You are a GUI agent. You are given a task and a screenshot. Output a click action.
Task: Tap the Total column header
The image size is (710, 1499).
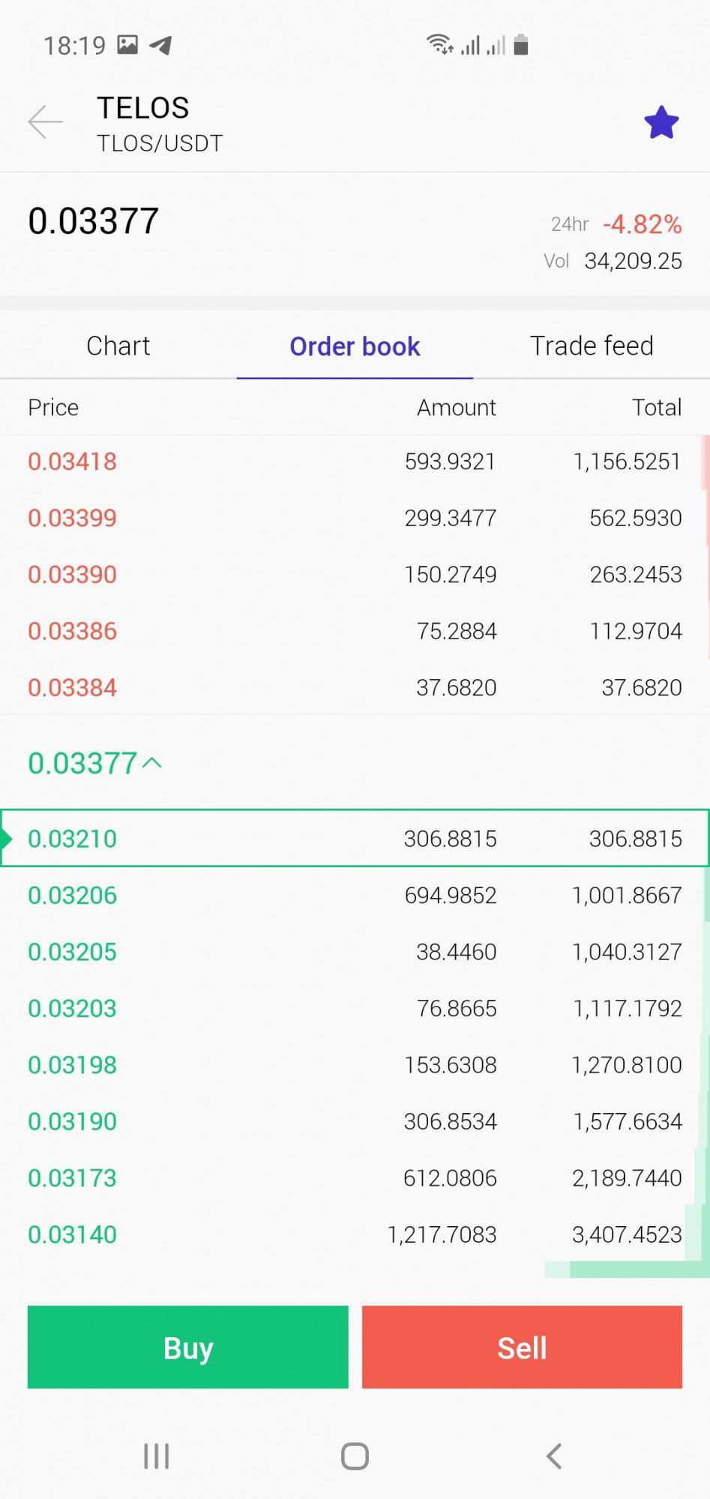coord(657,407)
